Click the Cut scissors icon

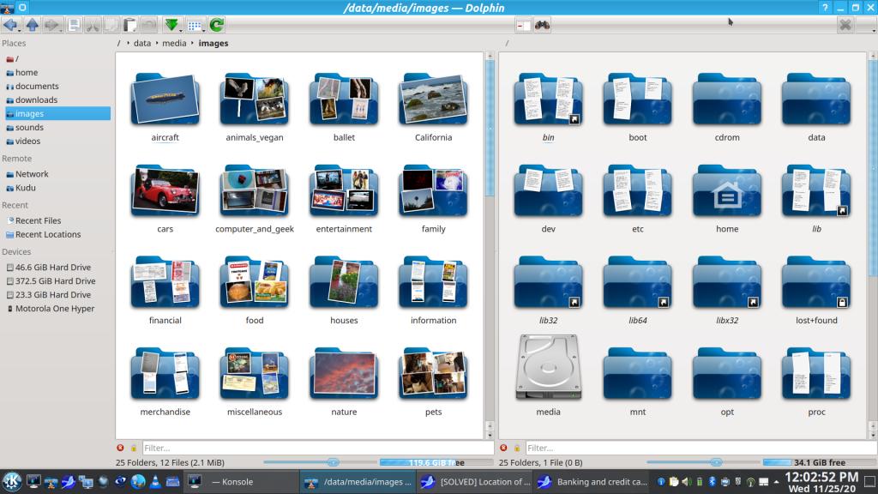[x=93, y=25]
